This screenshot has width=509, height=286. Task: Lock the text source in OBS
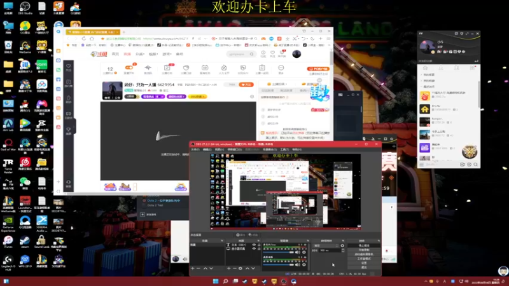259,245
